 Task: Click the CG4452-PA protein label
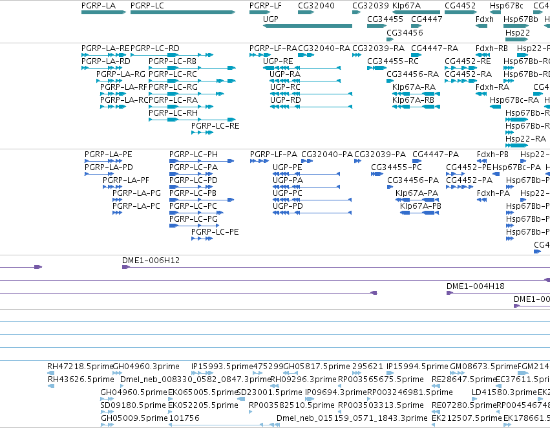[x=469, y=180]
